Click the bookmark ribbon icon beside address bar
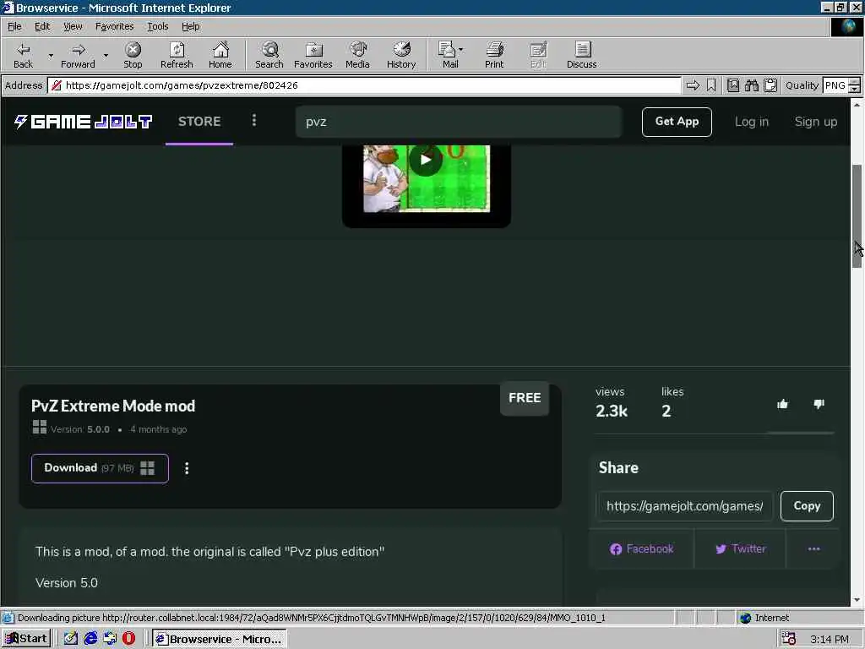Viewport: 865px width, 649px height. pos(711,85)
